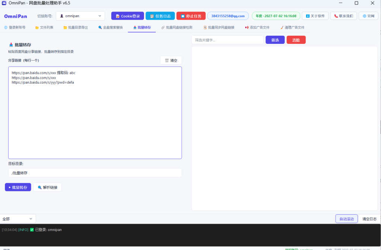The image size is (381, 250).
Task: Click 联系我们 phone icon button
Action: (x=343, y=16)
